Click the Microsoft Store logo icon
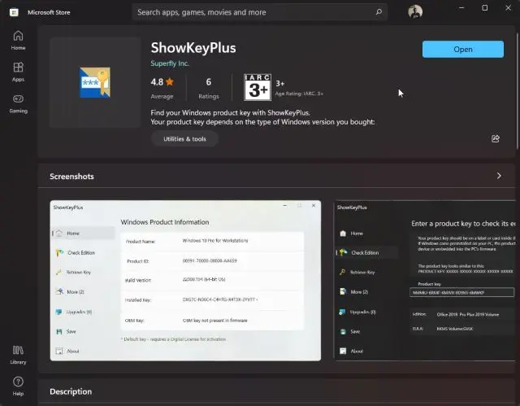Image resolution: width=520 pixels, height=406 pixels. coord(14,12)
